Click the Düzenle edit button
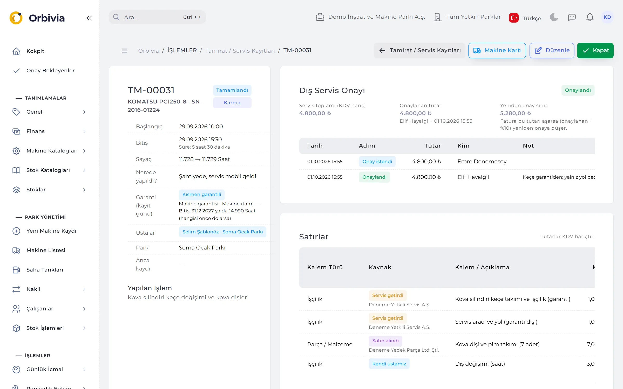623x389 pixels. pyautogui.click(x=552, y=50)
